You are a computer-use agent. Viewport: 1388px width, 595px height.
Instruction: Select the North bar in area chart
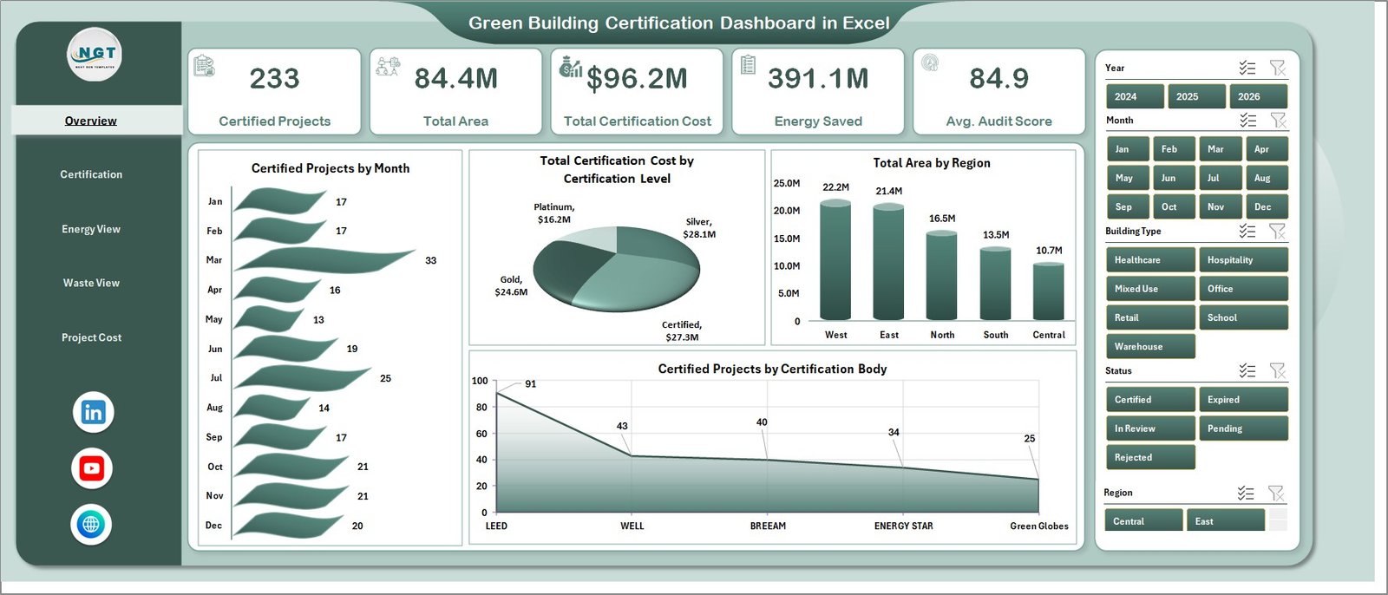coord(942,276)
